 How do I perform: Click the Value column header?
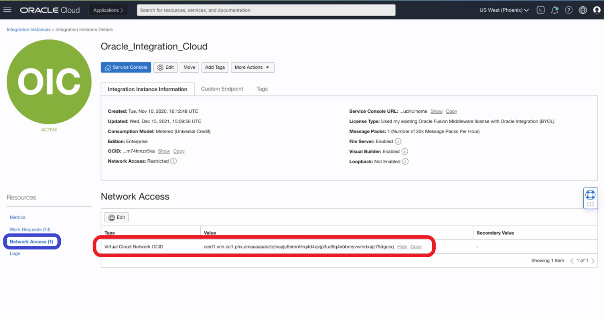pyautogui.click(x=210, y=233)
